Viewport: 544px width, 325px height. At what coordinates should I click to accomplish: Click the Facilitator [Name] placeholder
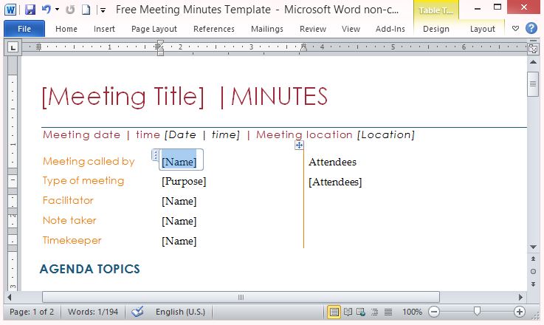click(x=179, y=201)
